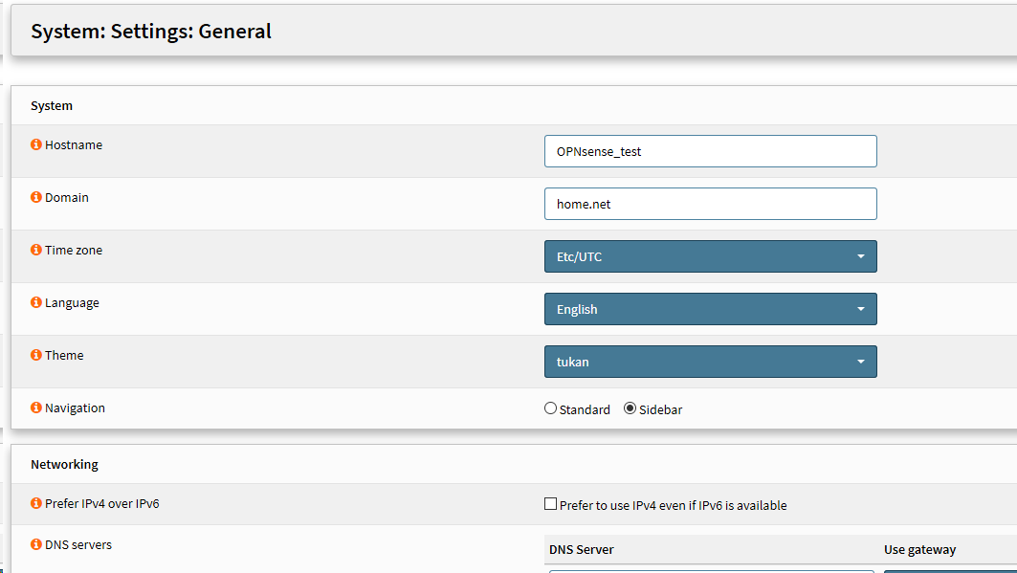Click the DNS Server column header
The width and height of the screenshot is (1017, 573).
pos(582,550)
